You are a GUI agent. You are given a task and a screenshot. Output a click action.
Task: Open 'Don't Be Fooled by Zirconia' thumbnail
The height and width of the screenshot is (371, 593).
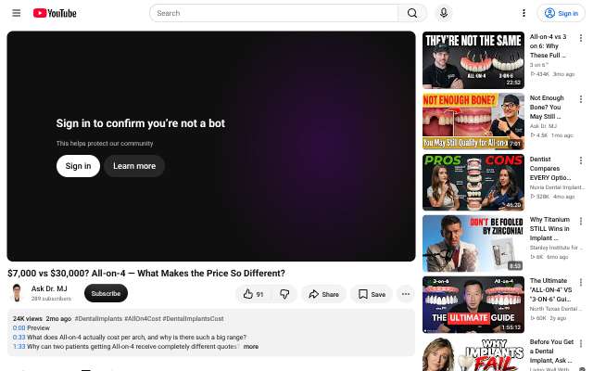473,243
